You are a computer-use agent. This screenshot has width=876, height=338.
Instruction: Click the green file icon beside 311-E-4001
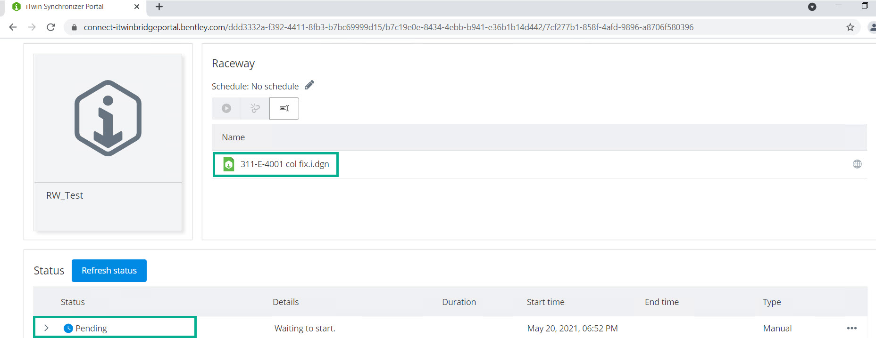coord(229,164)
